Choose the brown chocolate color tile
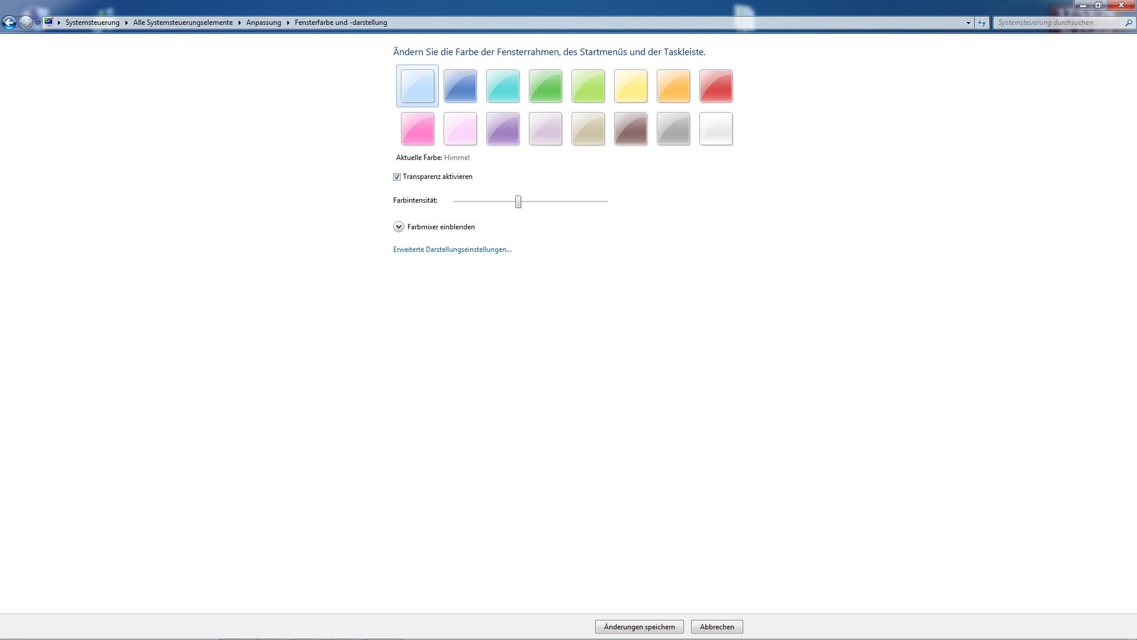1137x640 pixels. click(x=630, y=129)
